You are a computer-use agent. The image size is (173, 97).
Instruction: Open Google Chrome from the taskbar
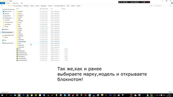coord(28,95)
